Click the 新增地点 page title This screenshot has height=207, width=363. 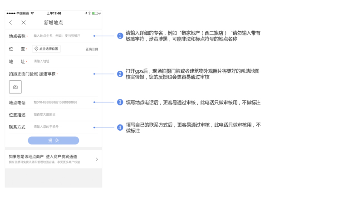[x=53, y=23]
